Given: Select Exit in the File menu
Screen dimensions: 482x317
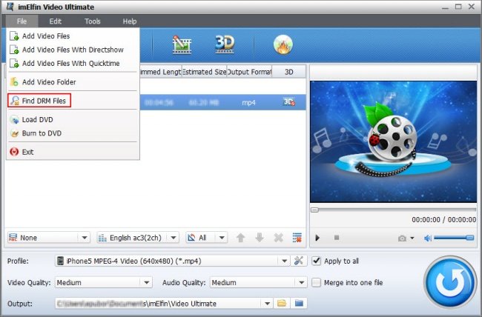Looking at the screenshot, I should [73, 152].
